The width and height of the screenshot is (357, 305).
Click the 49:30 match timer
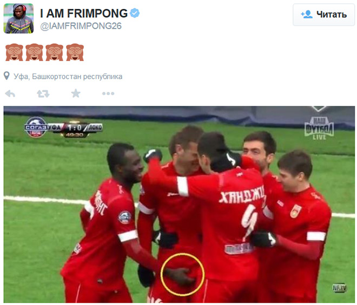click(x=74, y=135)
